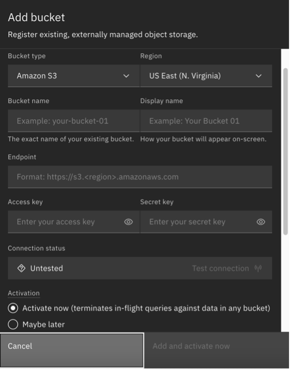Click Add and activate now button

pos(217,350)
